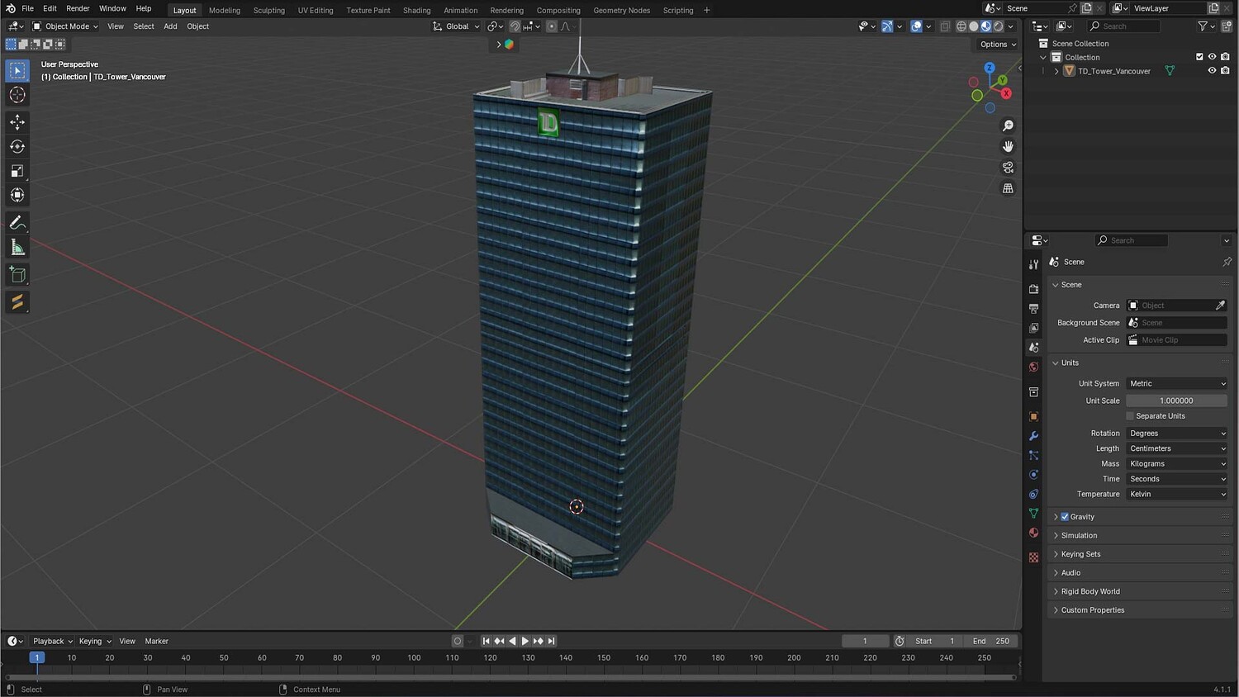1239x697 pixels.
Task: Switch to the Shading workspace tab
Action: point(416,11)
